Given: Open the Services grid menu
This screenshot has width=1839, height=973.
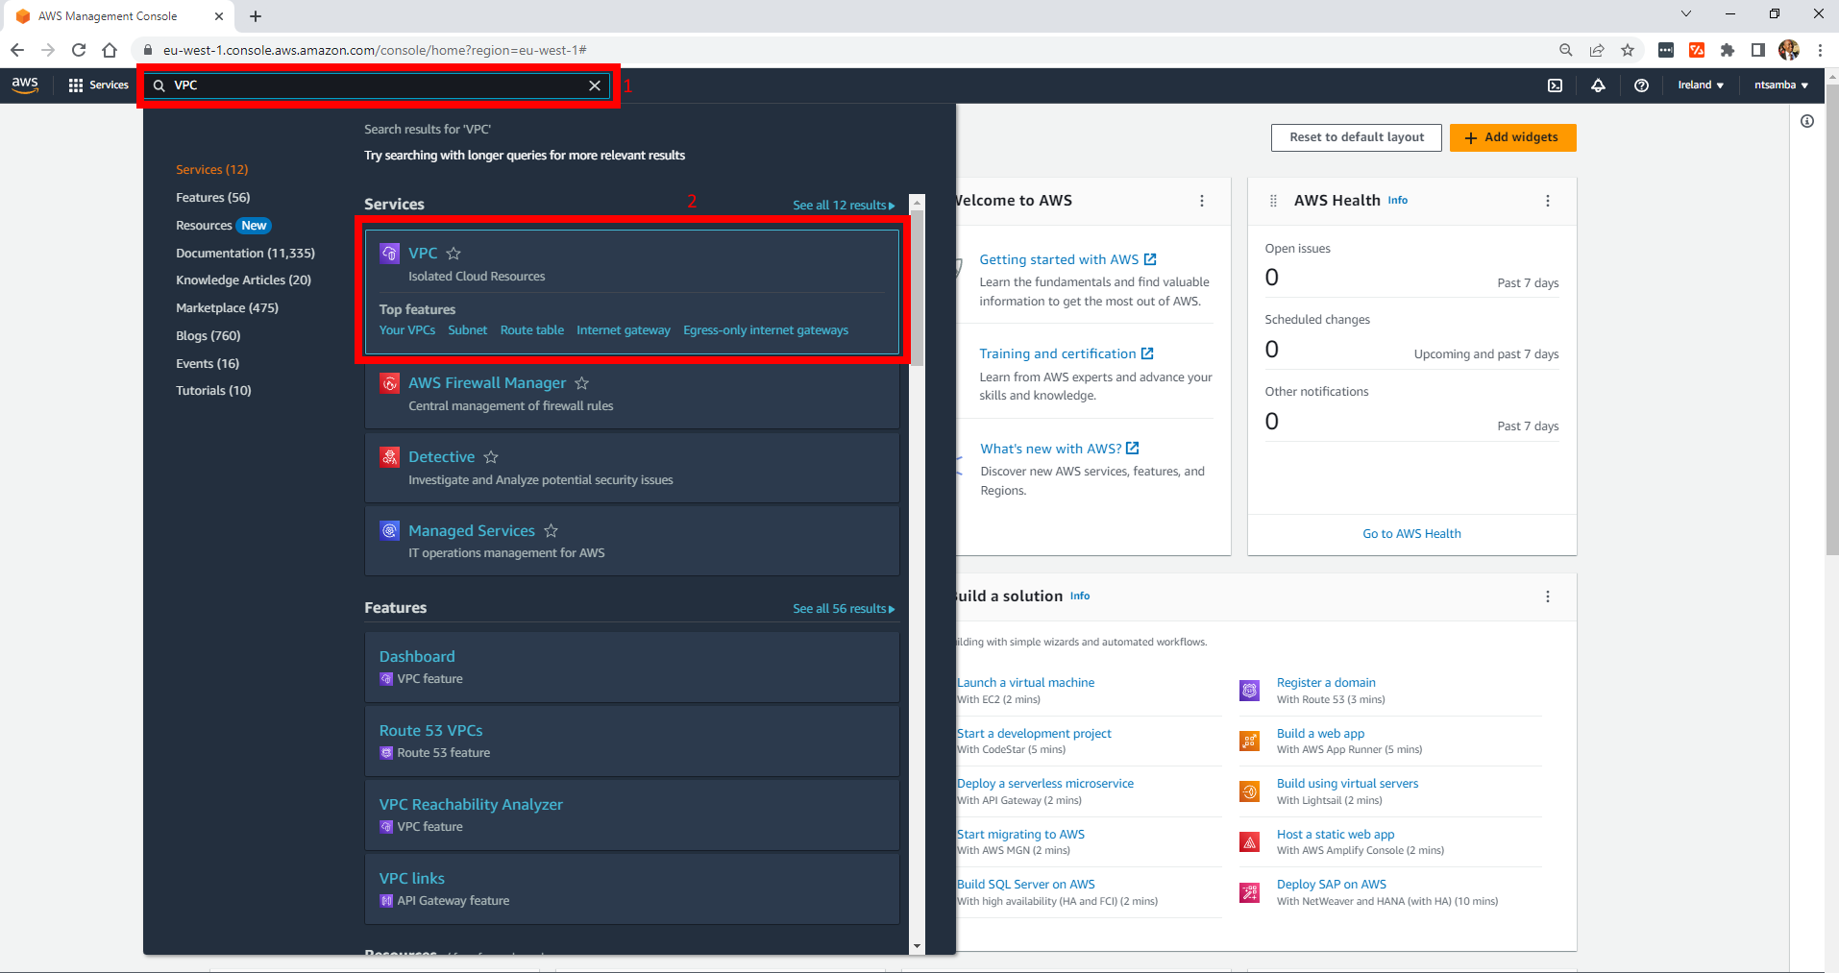Looking at the screenshot, I should click(x=98, y=85).
